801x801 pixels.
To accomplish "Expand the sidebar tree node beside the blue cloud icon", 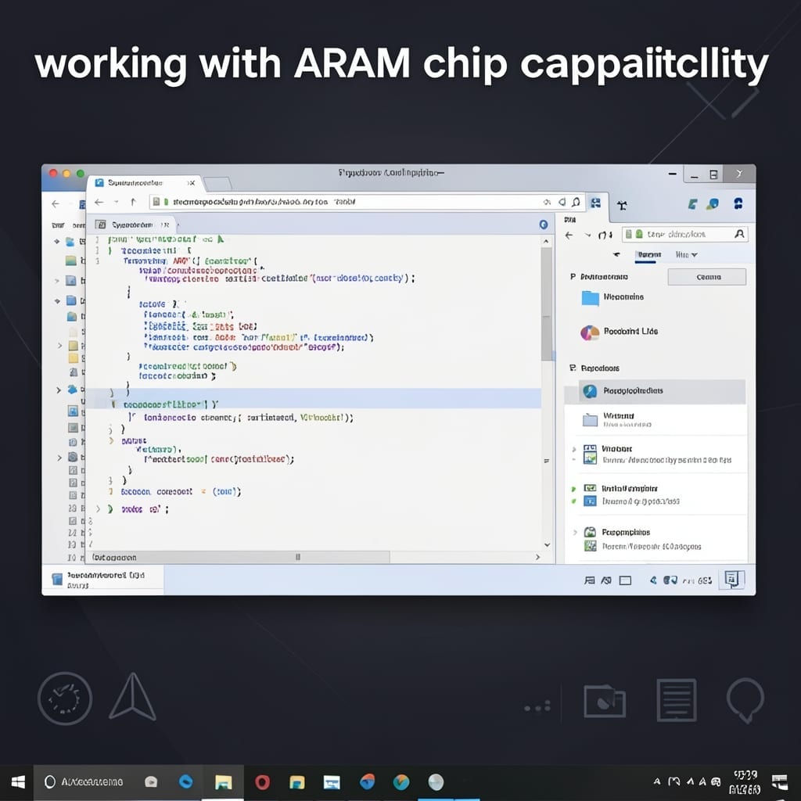I will click(x=58, y=390).
